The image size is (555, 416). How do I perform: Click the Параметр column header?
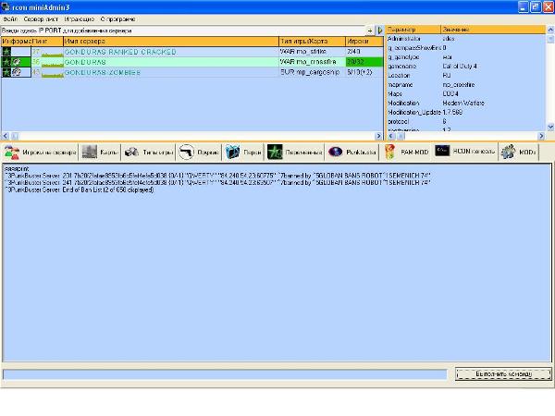[413, 30]
